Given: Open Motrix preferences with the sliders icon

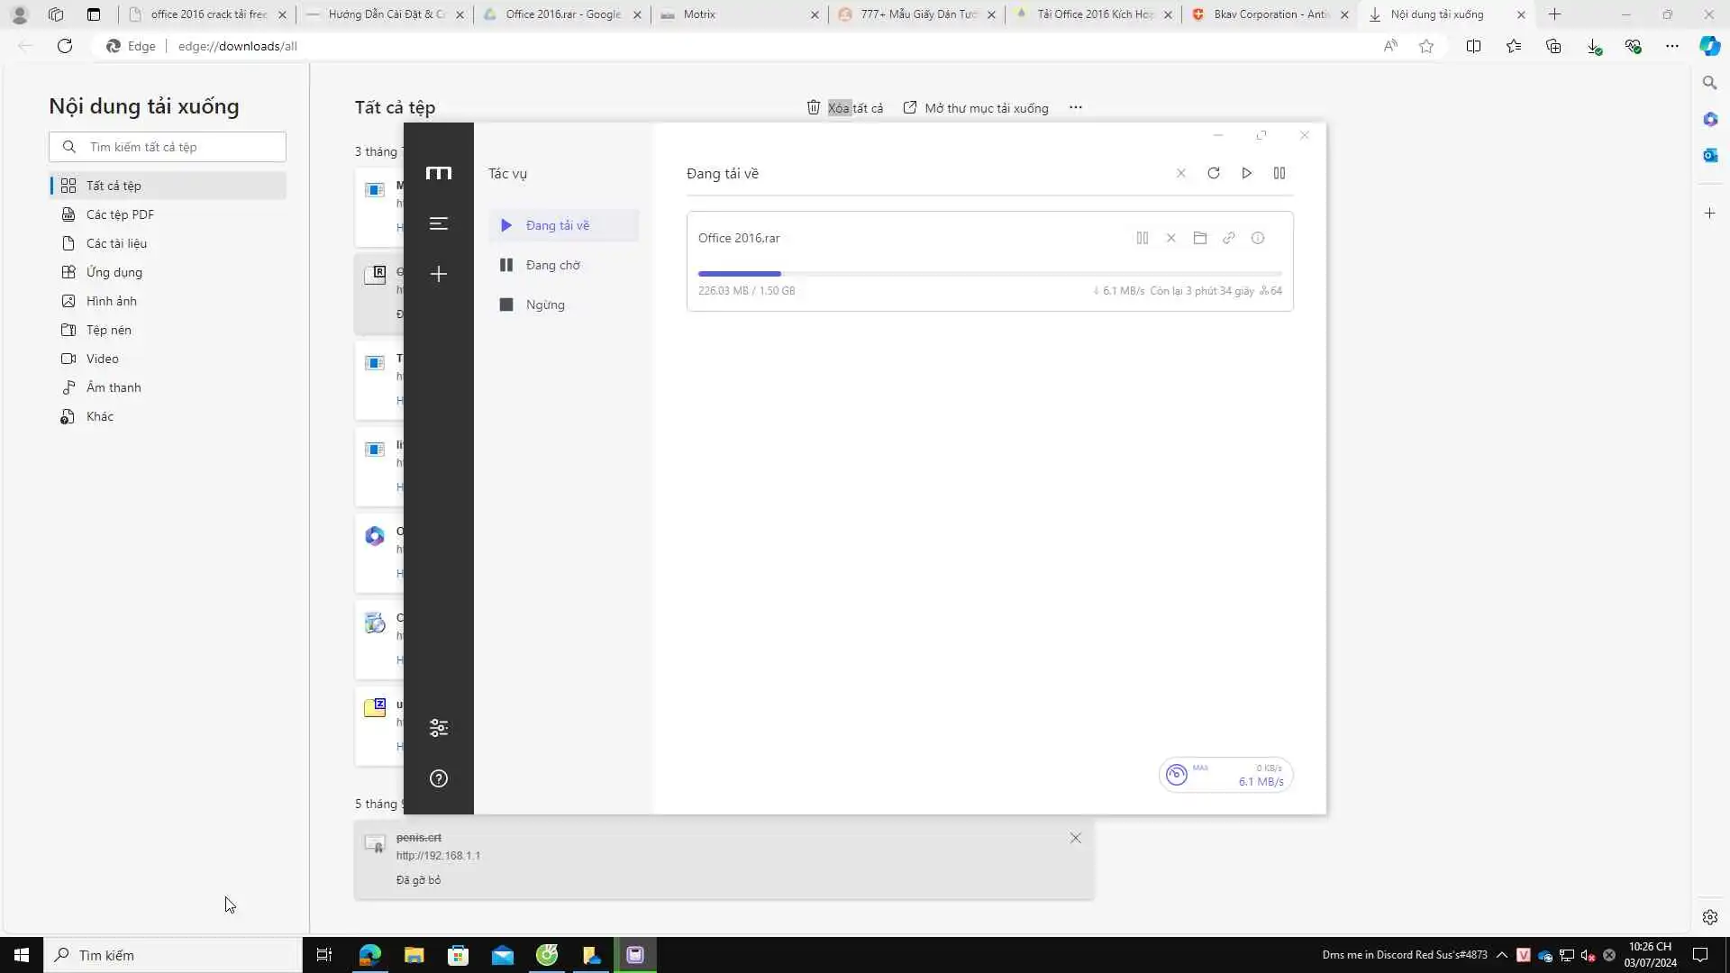Looking at the screenshot, I should click(439, 728).
